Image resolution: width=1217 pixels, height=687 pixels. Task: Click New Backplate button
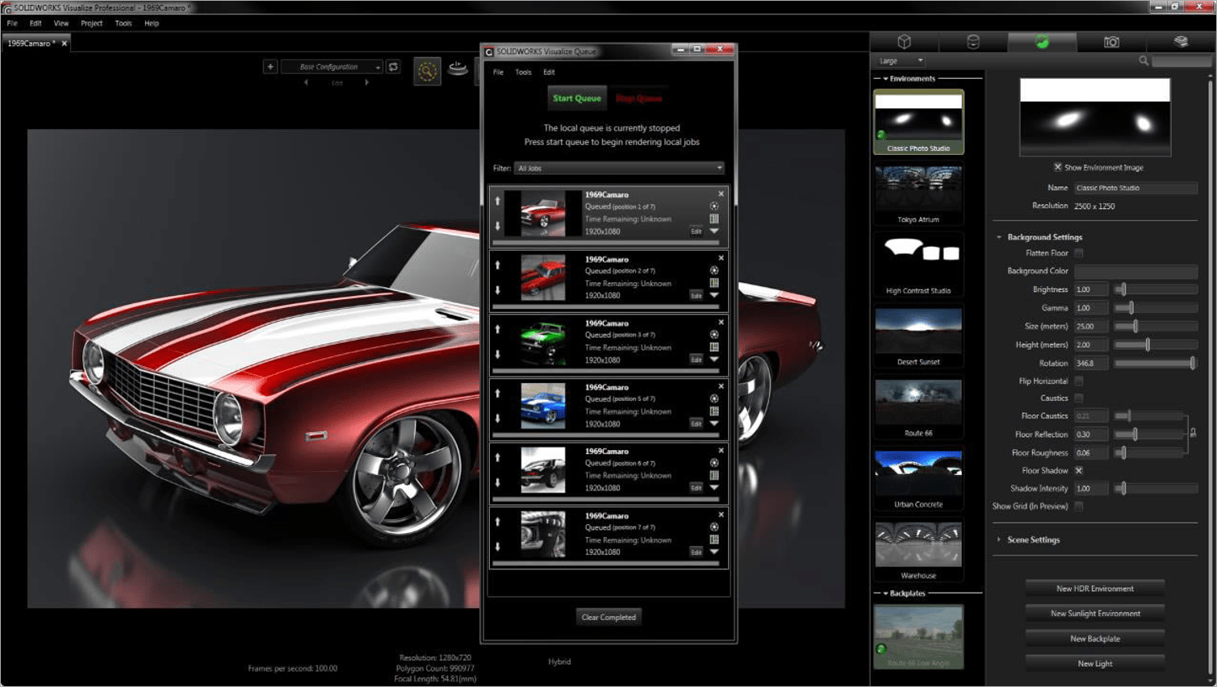[1094, 639]
